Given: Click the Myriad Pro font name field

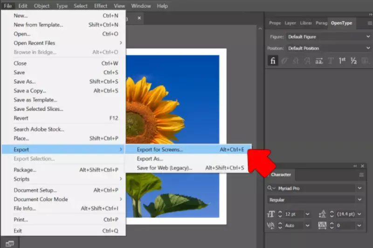Looking at the screenshot, I should click(x=316, y=188).
